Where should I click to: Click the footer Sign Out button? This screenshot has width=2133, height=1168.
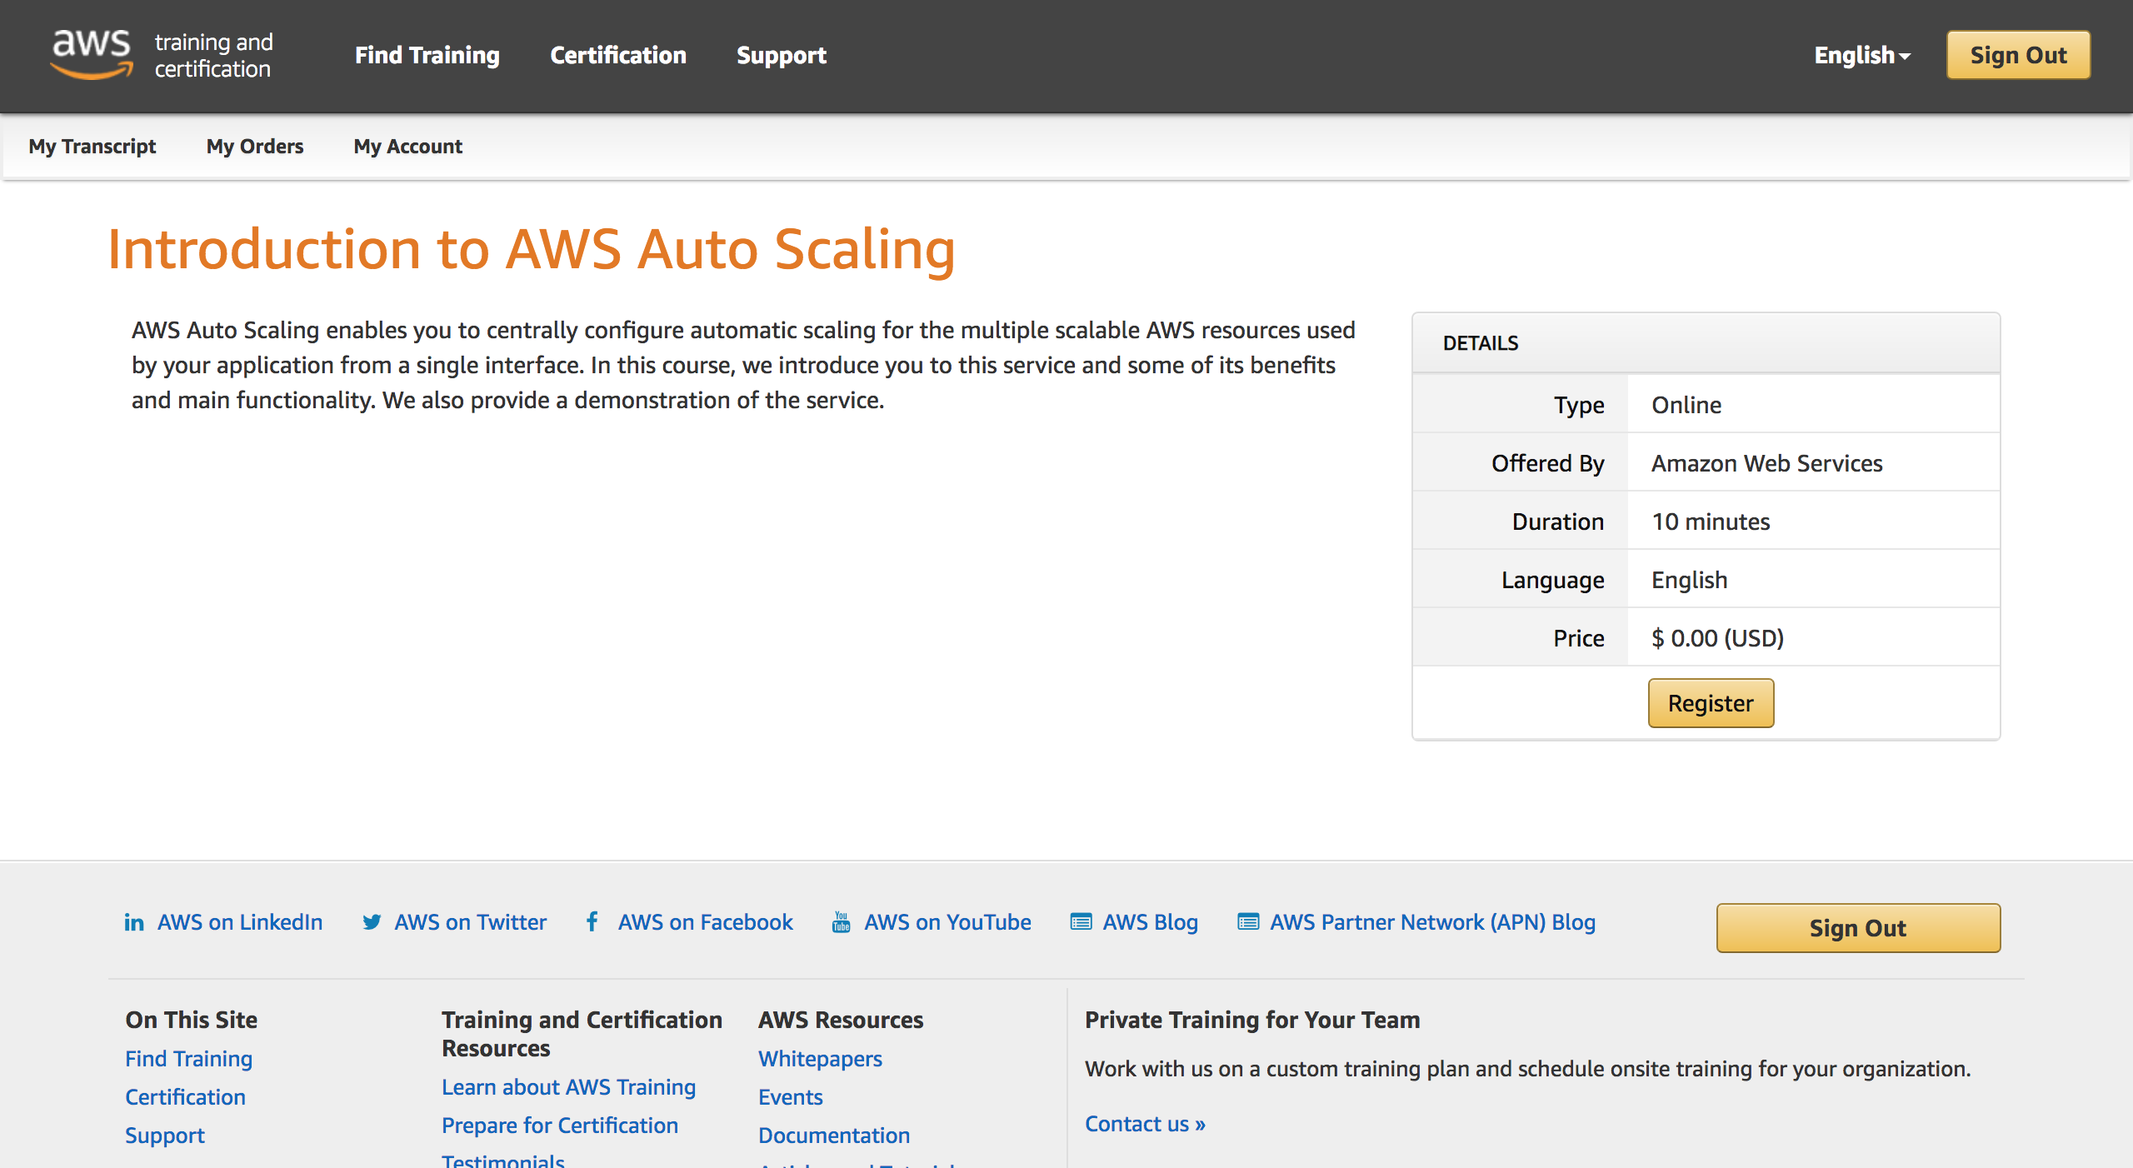coord(1857,928)
